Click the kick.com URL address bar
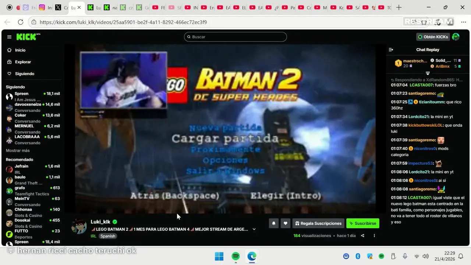This screenshot has width=471, height=265. [123, 22]
